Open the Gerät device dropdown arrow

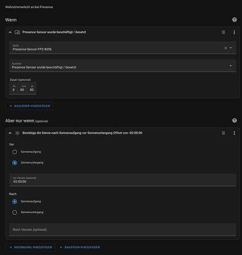231,48
